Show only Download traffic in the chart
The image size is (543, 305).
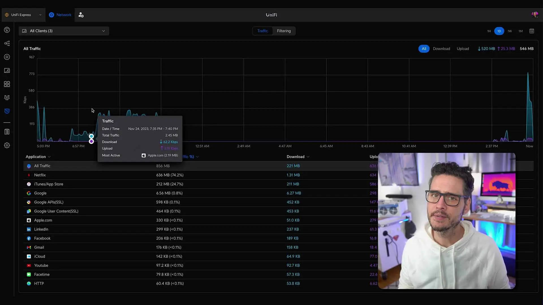pos(441,49)
